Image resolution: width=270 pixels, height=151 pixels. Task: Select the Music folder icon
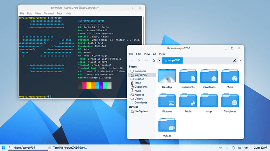[230, 76]
